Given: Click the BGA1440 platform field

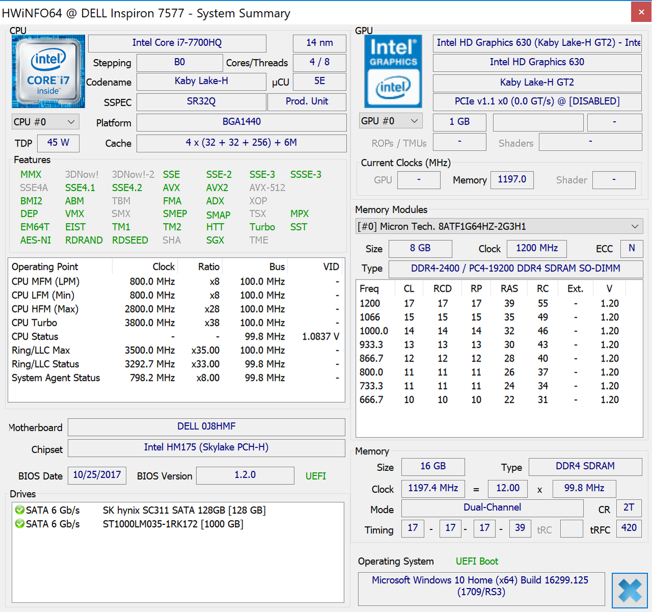Looking at the screenshot, I should point(242,122).
